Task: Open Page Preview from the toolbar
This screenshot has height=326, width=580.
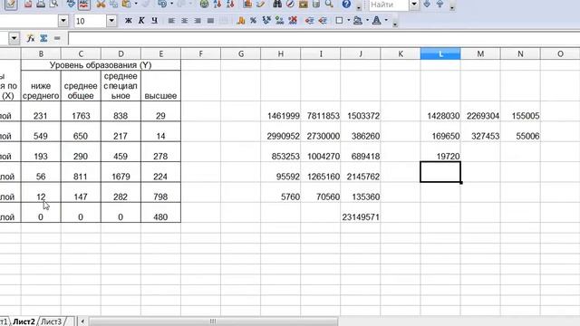Action: tap(54, 4)
